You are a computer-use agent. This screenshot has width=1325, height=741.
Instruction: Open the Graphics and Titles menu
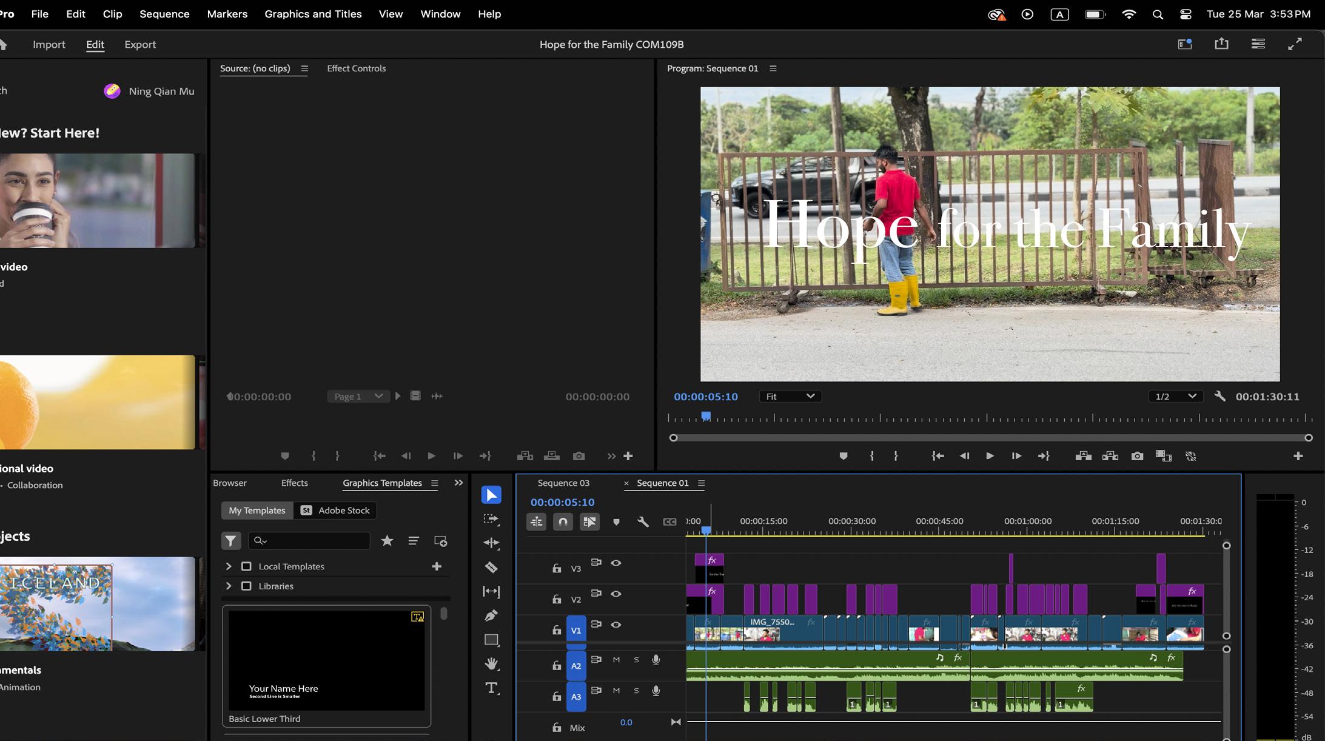pyautogui.click(x=313, y=14)
